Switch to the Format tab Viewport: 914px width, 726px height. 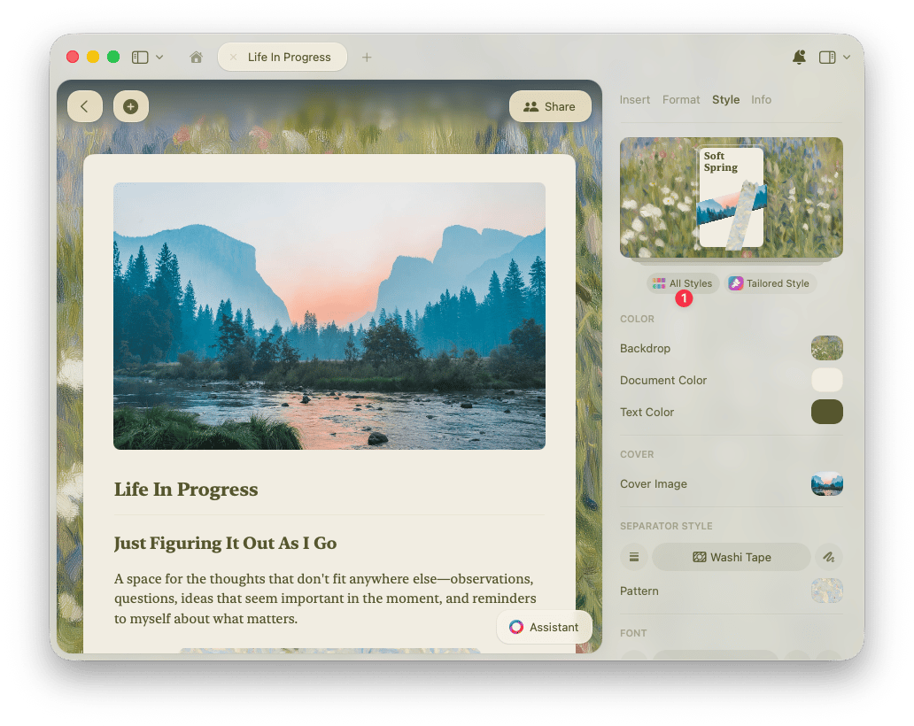pos(681,100)
